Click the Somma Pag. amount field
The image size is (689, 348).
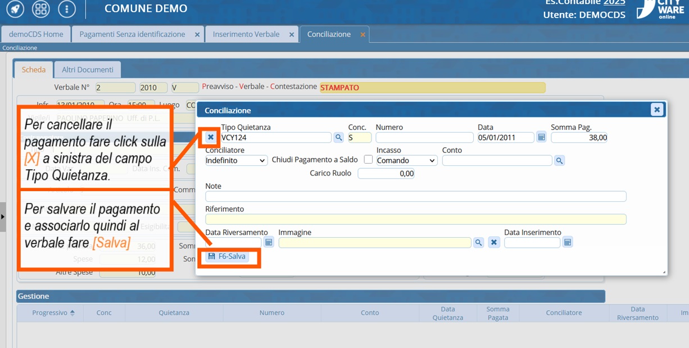(x=579, y=138)
